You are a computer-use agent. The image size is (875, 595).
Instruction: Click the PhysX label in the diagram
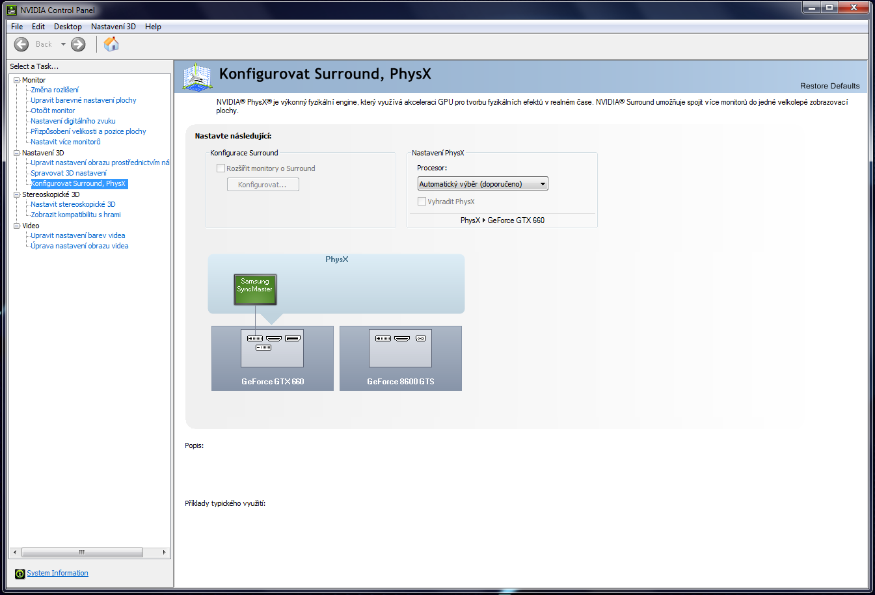[x=337, y=259]
